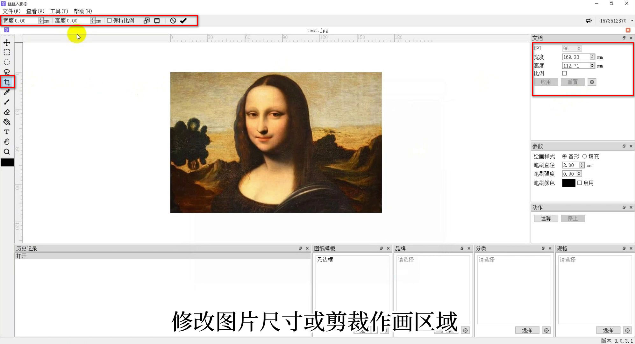Enable 保持比例 in the top toolbar
The width and height of the screenshot is (635, 344).
[110, 20]
